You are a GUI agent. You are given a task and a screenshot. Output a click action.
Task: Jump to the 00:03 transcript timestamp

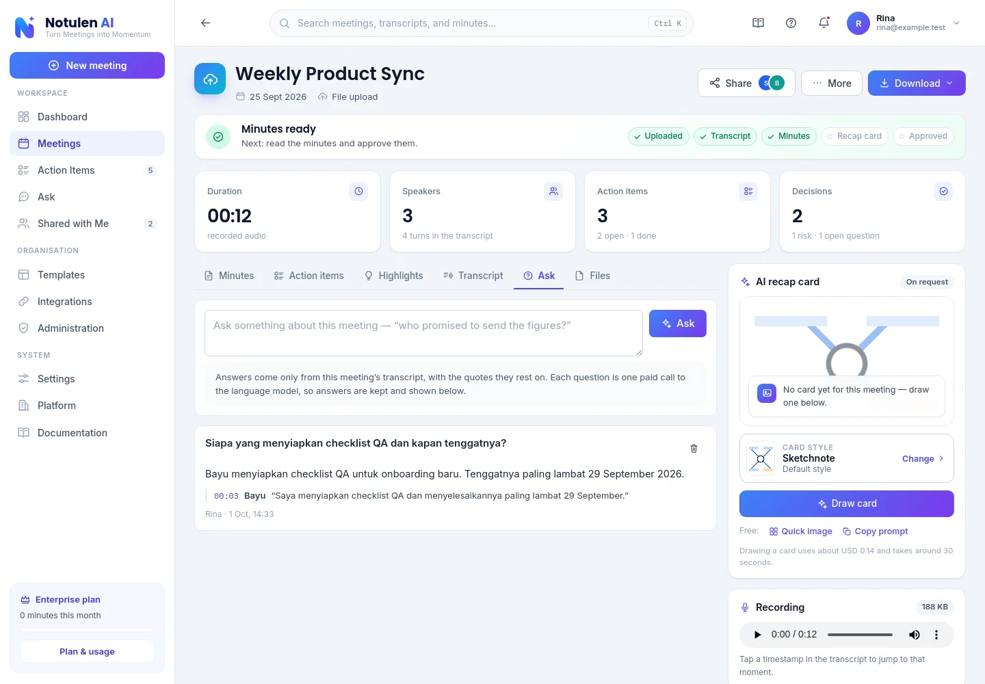pos(226,496)
